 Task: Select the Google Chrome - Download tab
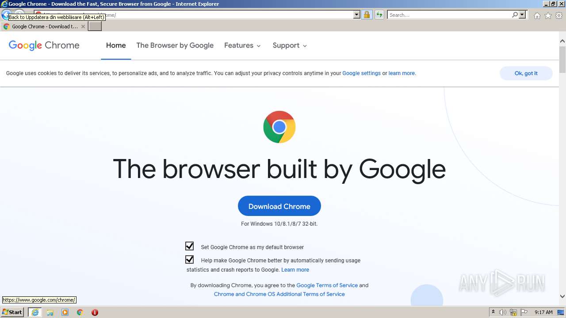click(x=44, y=26)
